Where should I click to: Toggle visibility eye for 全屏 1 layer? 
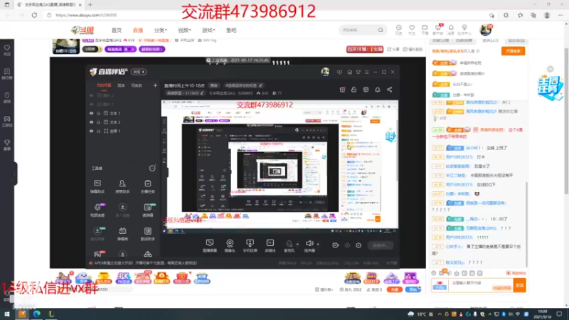pyautogui.click(x=92, y=131)
